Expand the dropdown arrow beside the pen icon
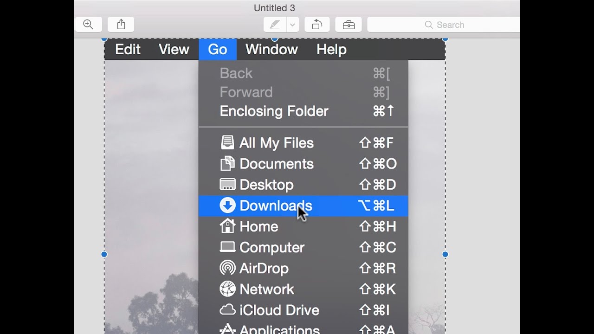 (292, 25)
